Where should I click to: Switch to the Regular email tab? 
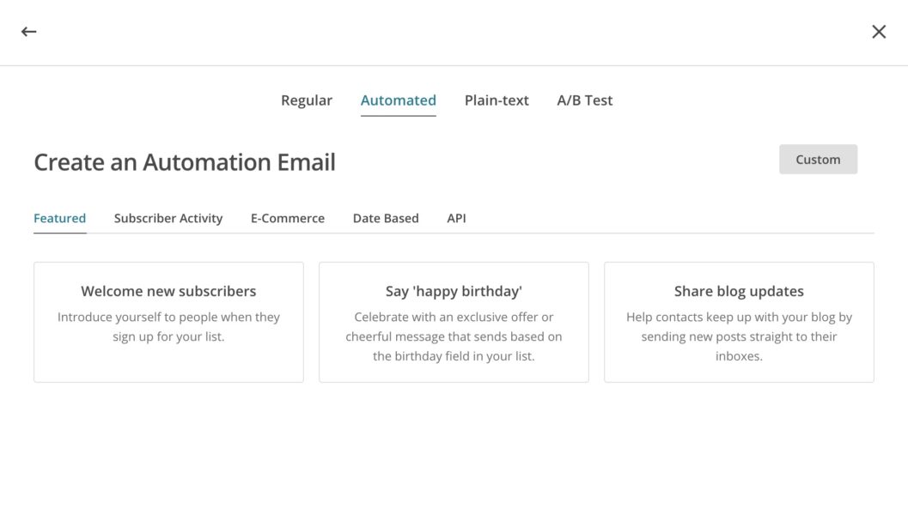306,100
